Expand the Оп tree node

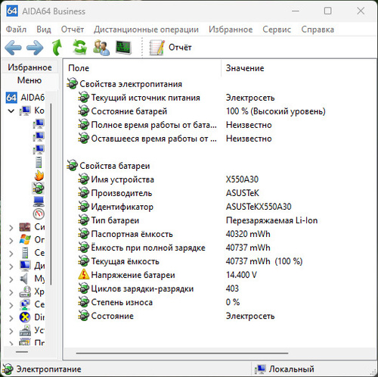(11, 240)
